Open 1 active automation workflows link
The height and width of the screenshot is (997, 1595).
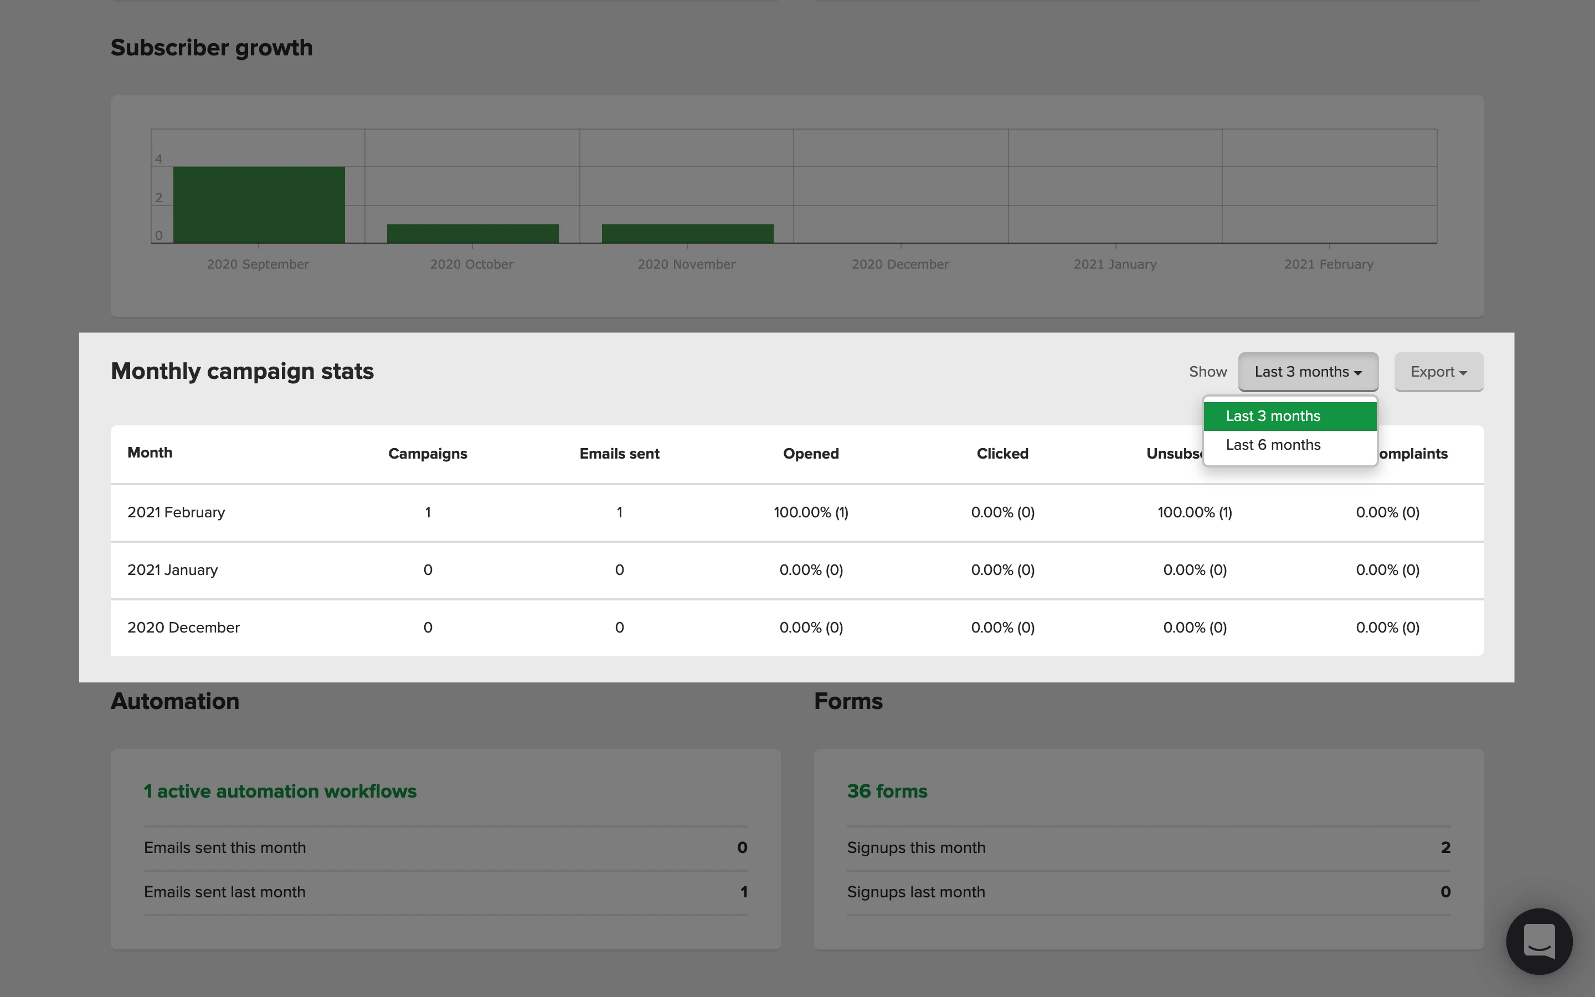click(280, 790)
